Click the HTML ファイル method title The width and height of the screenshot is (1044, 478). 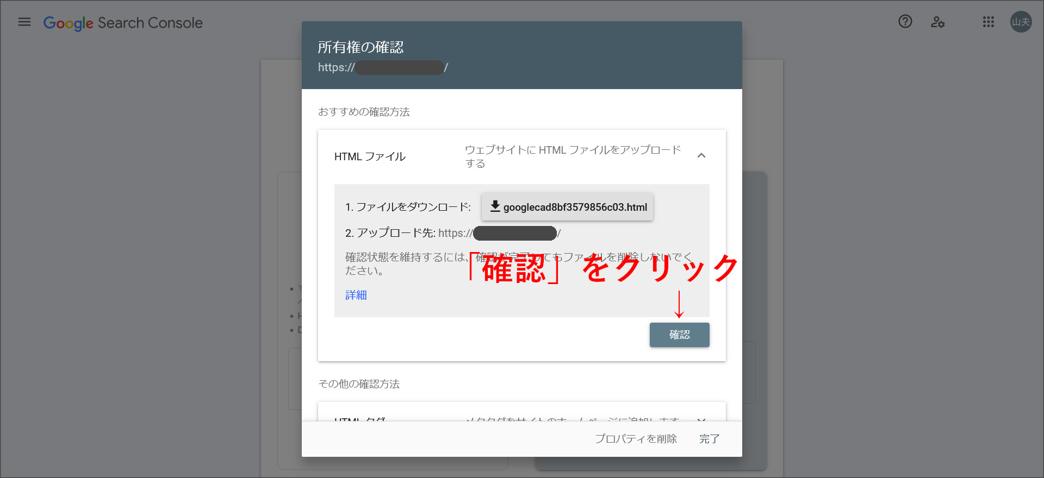[370, 156]
